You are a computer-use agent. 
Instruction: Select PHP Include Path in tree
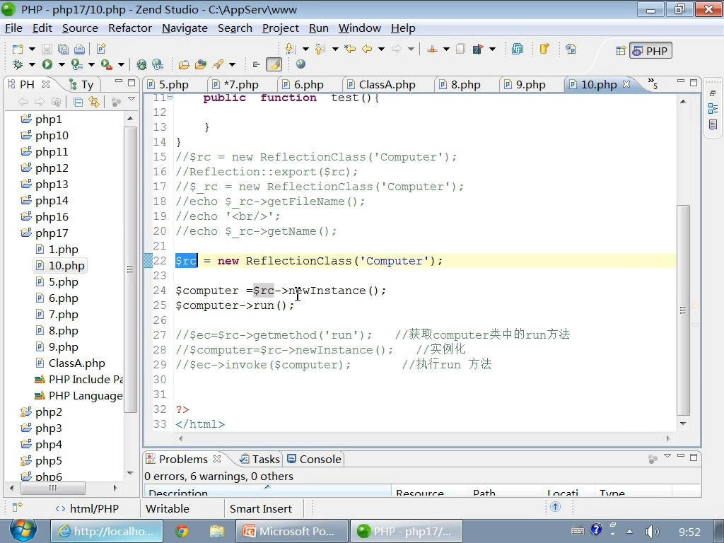click(x=79, y=379)
